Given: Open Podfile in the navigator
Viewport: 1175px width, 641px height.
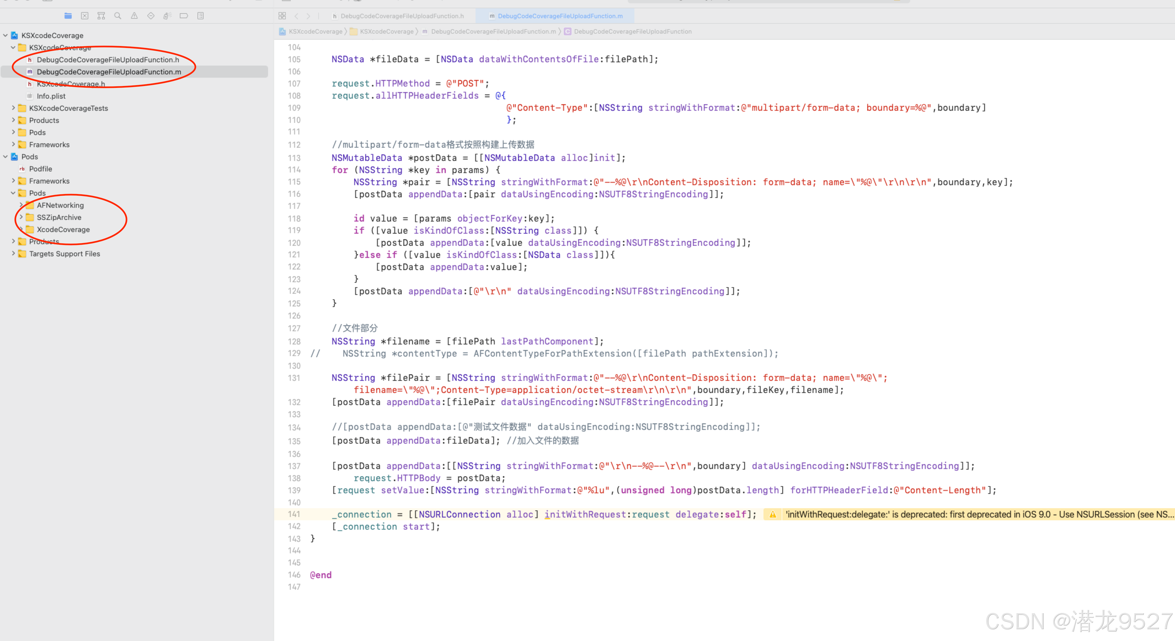Looking at the screenshot, I should coord(40,169).
